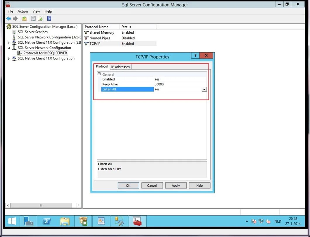
Task: Select SQL Server Network Configuration (32bit) node
Action: pyautogui.click(x=49, y=37)
